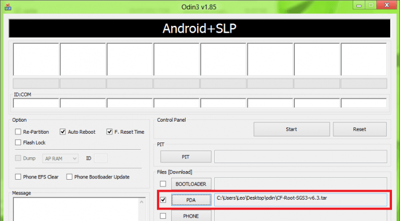This screenshot has width=400, height=221.
Task: Close the Odin3 window
Action: click(387, 5)
